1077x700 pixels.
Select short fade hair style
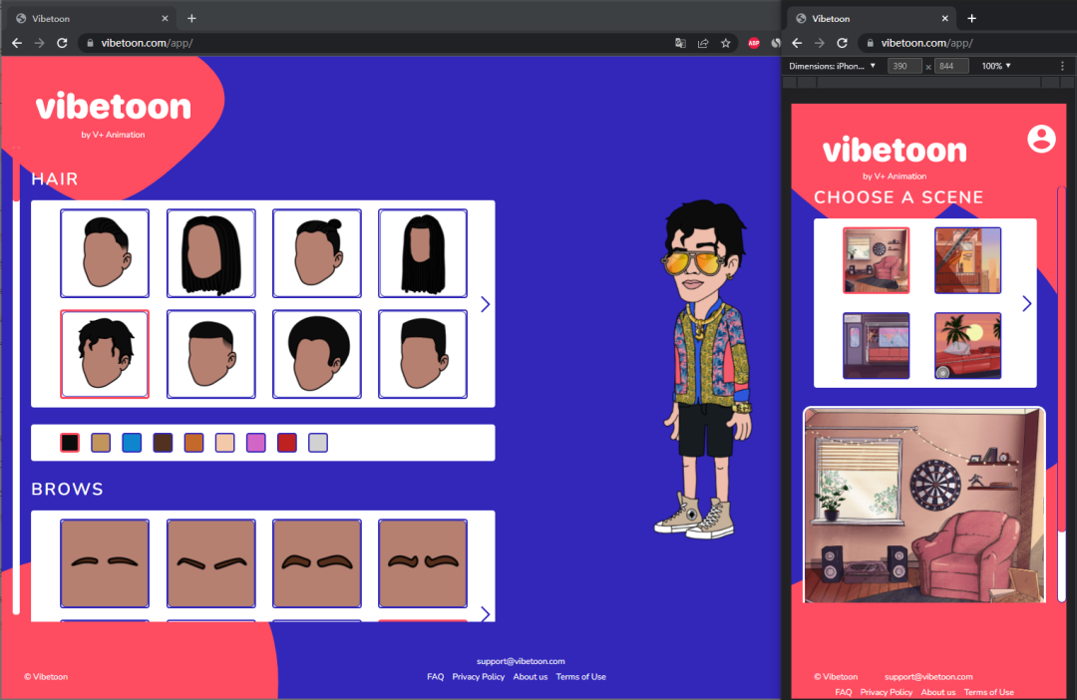pyautogui.click(x=210, y=354)
